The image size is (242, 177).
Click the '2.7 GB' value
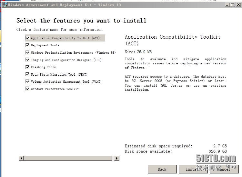click(220, 146)
